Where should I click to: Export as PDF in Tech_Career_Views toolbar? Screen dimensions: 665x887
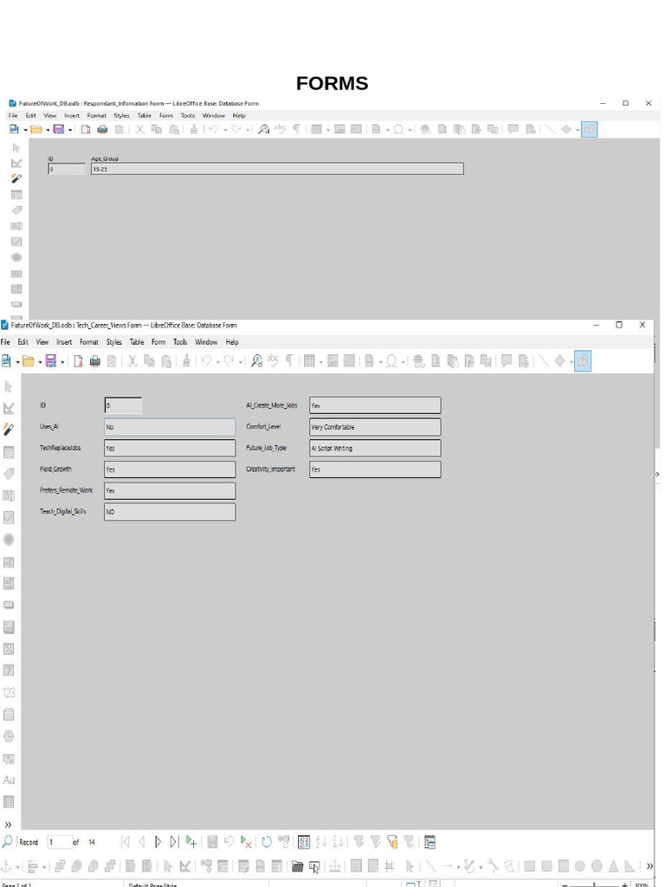click(79, 361)
